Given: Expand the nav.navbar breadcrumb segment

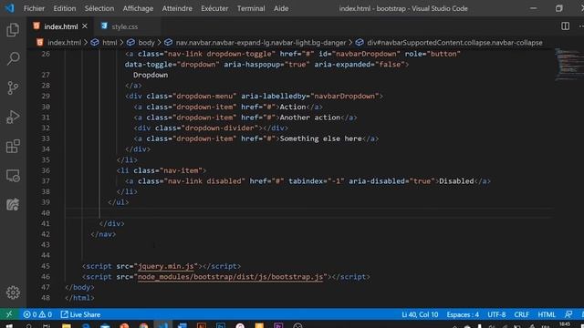Looking at the screenshot, I should click(261, 43).
